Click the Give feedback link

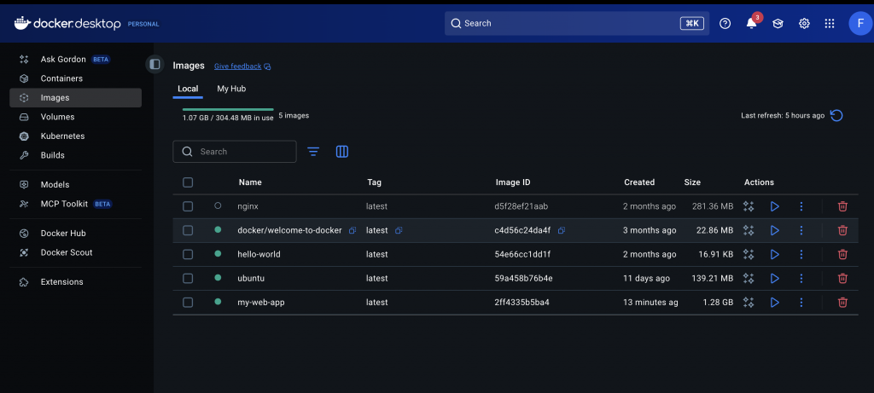click(x=238, y=66)
